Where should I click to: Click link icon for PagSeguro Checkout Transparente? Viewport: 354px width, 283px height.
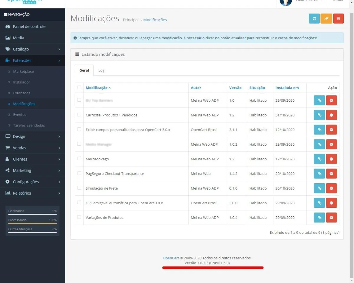tap(319, 174)
